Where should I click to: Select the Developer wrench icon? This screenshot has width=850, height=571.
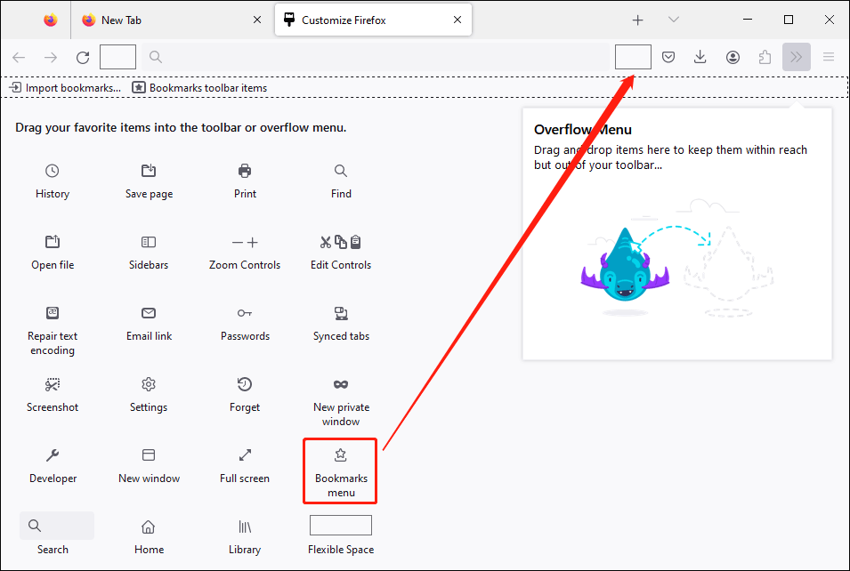pyautogui.click(x=53, y=455)
